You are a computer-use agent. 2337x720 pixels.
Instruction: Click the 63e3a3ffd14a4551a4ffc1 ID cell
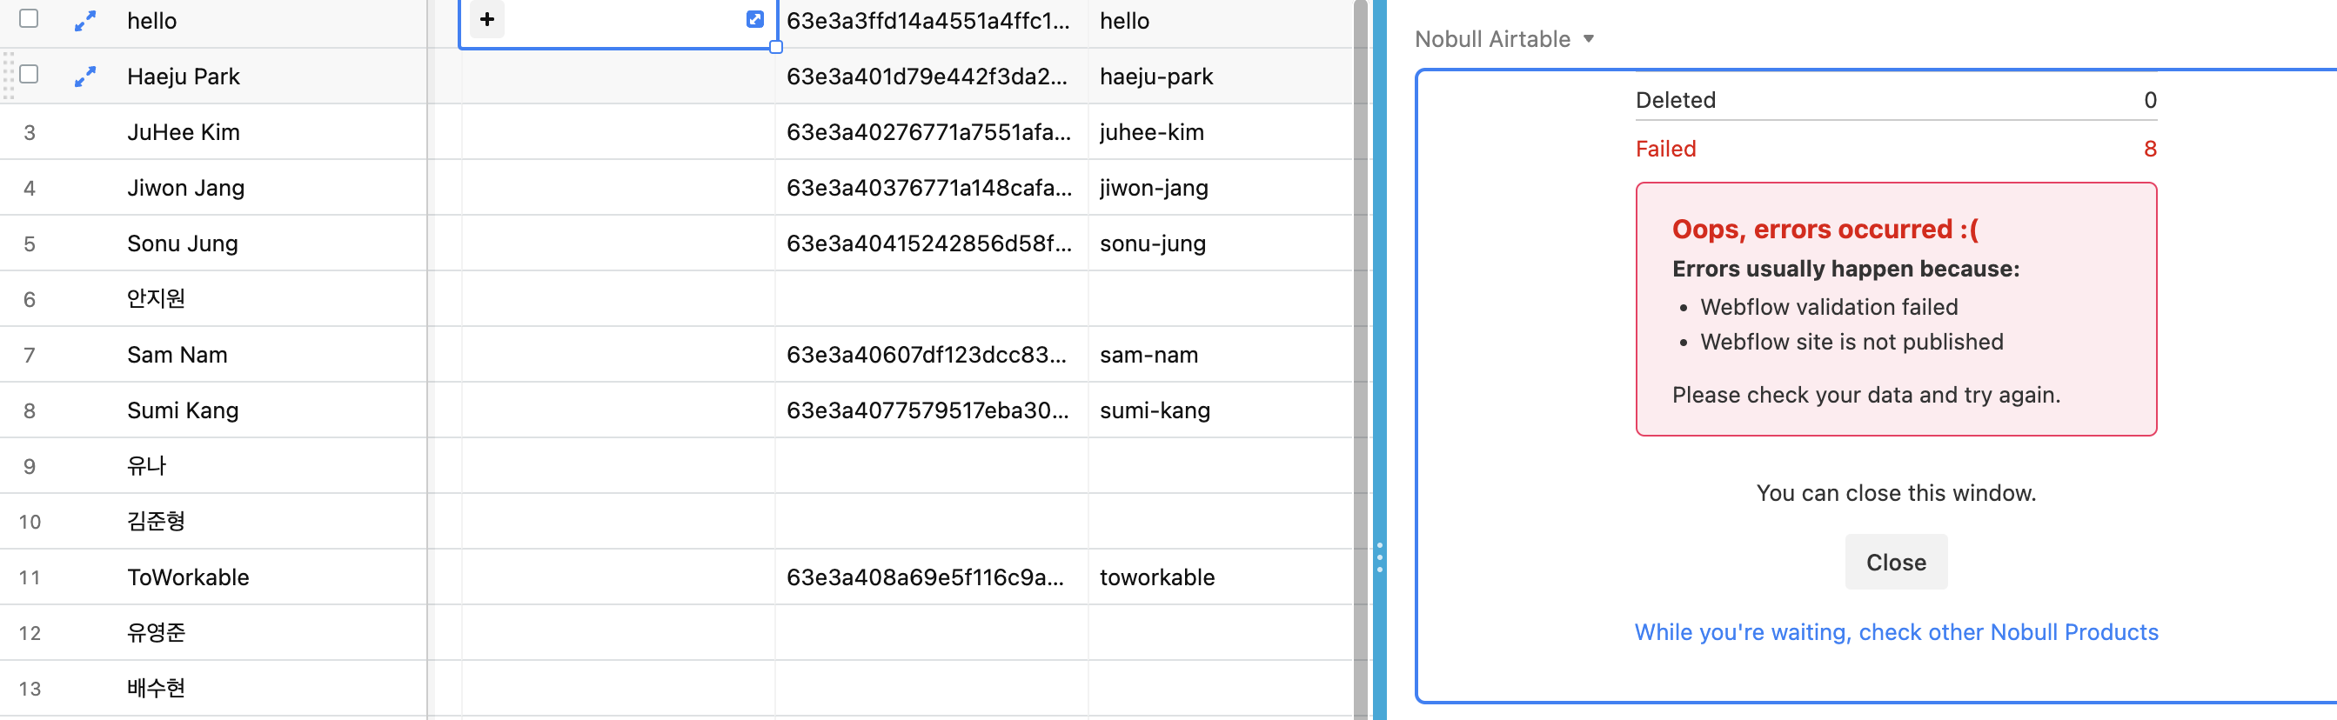(x=932, y=21)
